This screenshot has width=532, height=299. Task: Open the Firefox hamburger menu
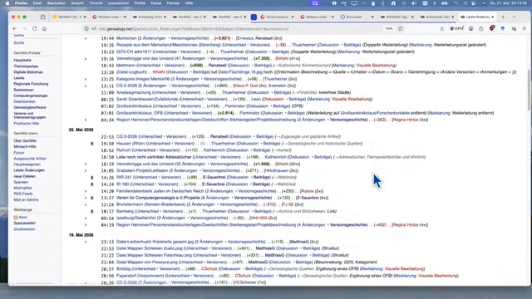(525, 29)
